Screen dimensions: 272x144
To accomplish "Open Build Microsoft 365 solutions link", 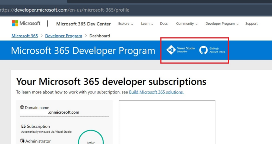I will 156,92.
